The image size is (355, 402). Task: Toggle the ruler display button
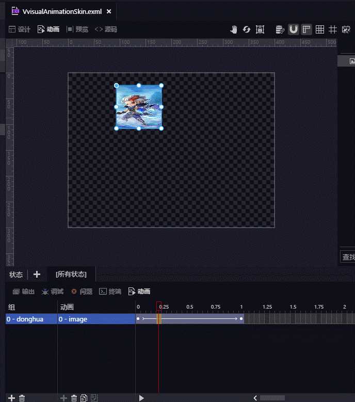pyautogui.click(x=306, y=29)
